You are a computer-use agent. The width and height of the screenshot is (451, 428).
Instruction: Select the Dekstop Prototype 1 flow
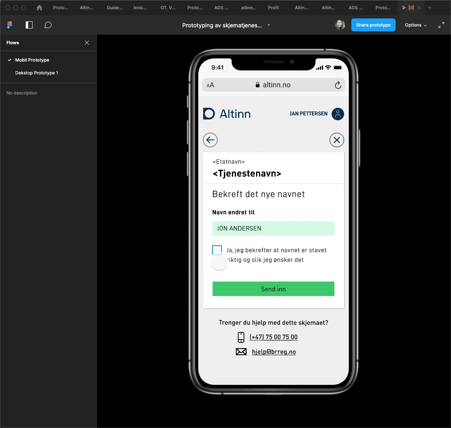point(37,73)
